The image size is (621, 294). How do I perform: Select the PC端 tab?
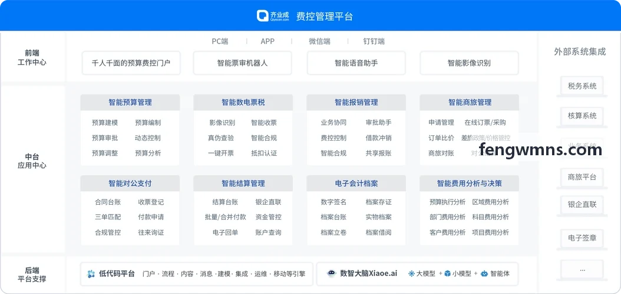[x=220, y=41]
